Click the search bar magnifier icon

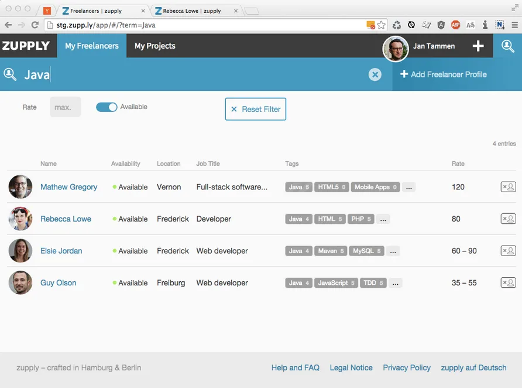coord(10,74)
